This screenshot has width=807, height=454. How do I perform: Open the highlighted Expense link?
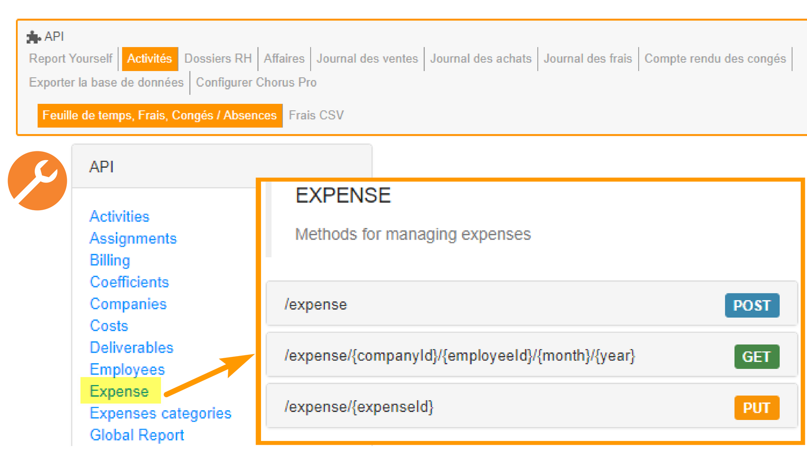point(119,391)
